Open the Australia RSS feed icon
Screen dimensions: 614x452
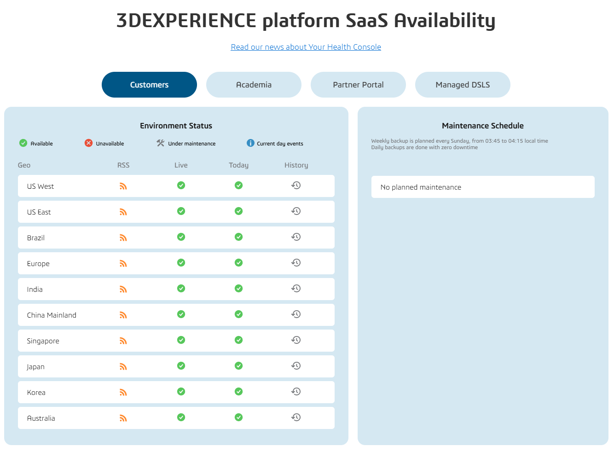pos(123,418)
